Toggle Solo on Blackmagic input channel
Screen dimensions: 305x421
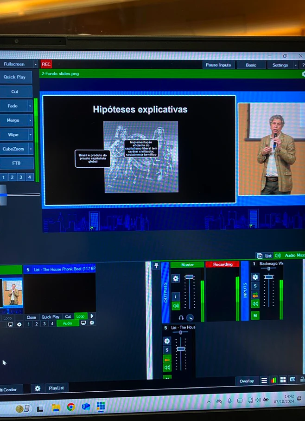pyautogui.click(x=255, y=286)
